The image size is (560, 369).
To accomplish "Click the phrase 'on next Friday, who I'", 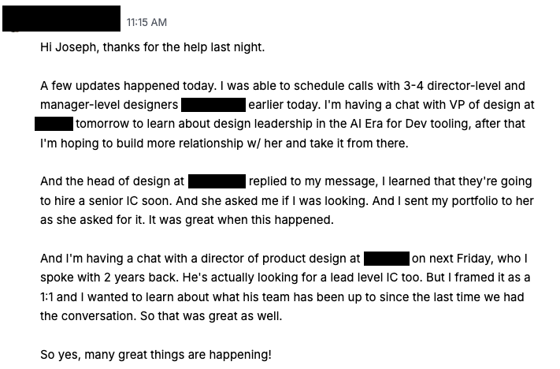I will [469, 258].
